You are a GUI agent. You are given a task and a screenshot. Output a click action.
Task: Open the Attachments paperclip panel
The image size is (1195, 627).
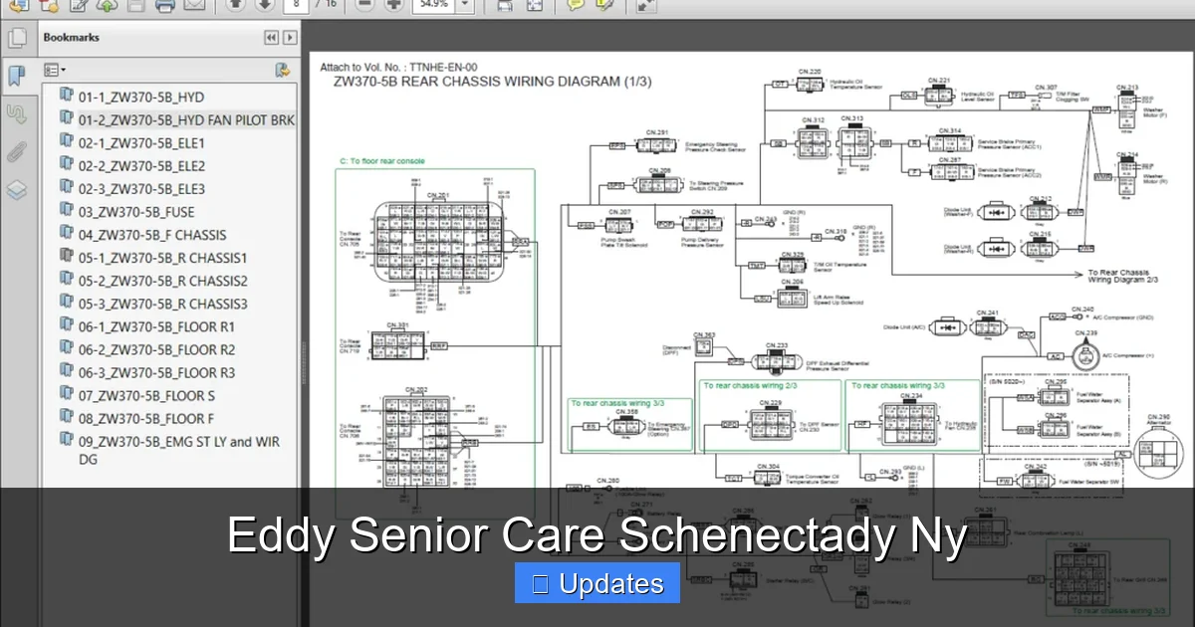[16, 151]
